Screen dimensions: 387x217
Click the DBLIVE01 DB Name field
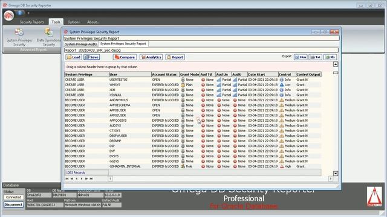64,195
